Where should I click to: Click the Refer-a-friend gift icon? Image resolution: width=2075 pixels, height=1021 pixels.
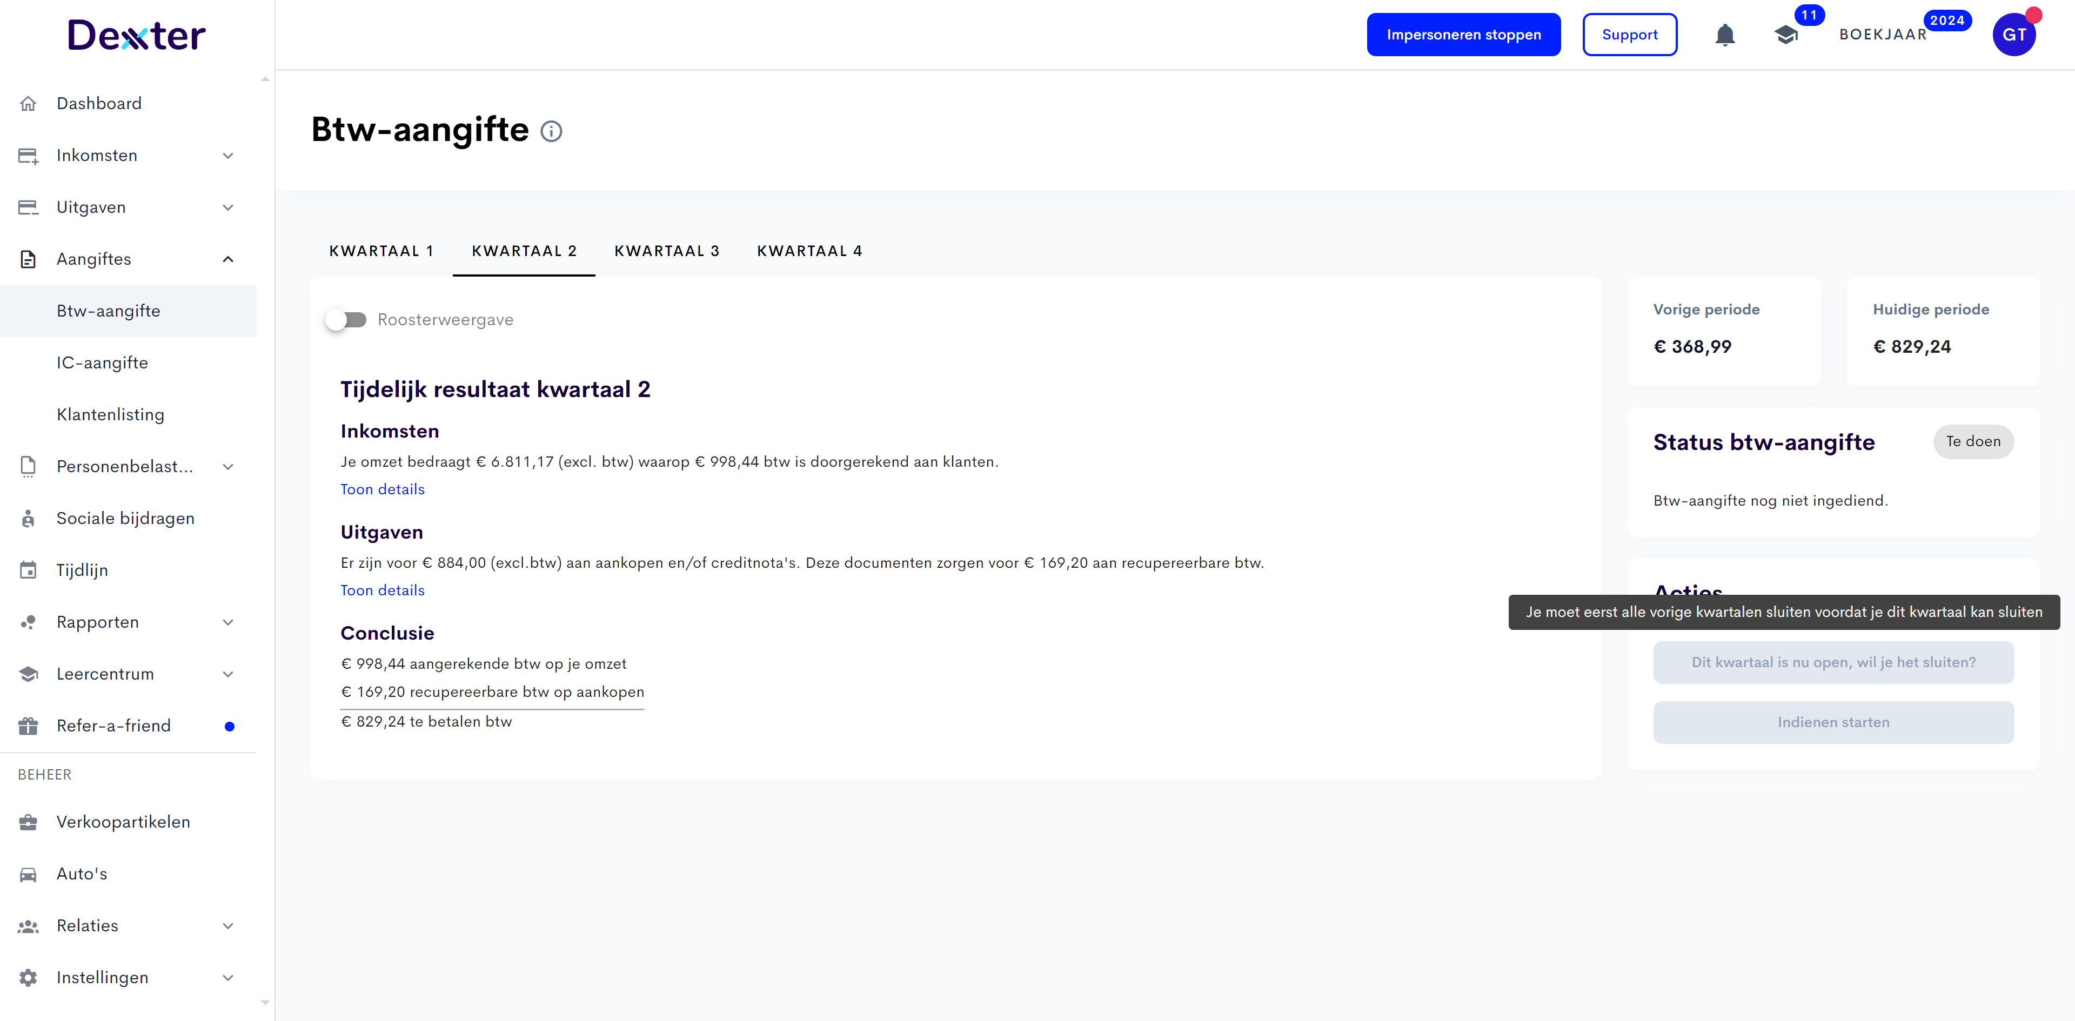pyautogui.click(x=28, y=726)
